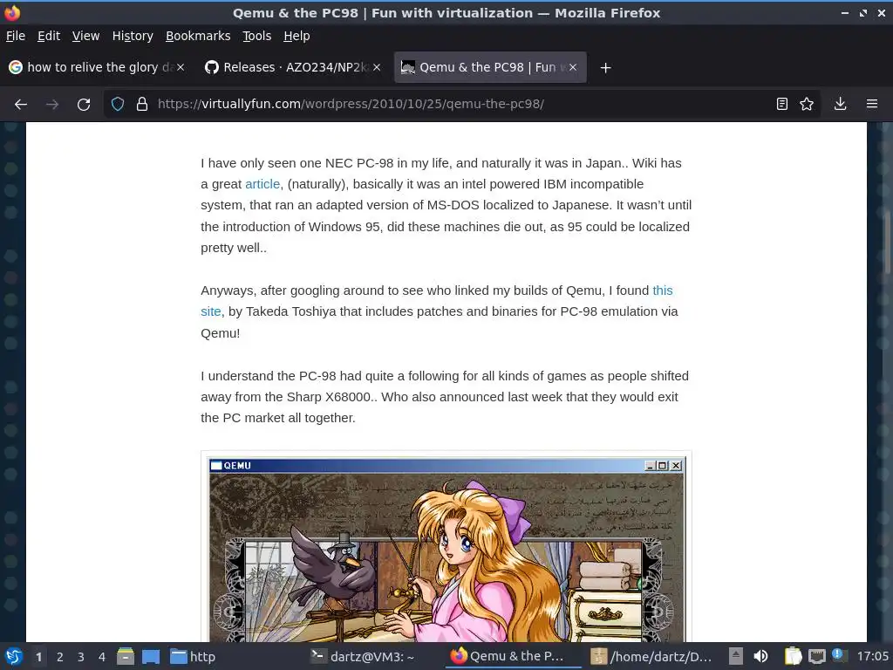Open the tracking protection shield icon
Viewport: 893px width, 670px height.
point(118,105)
